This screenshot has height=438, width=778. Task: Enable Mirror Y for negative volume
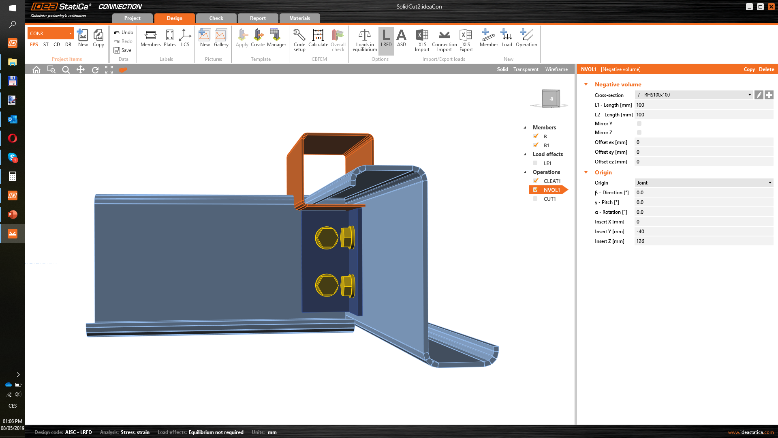click(x=639, y=124)
